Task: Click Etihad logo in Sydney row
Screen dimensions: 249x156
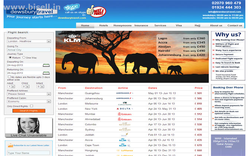Action: tap(124, 130)
